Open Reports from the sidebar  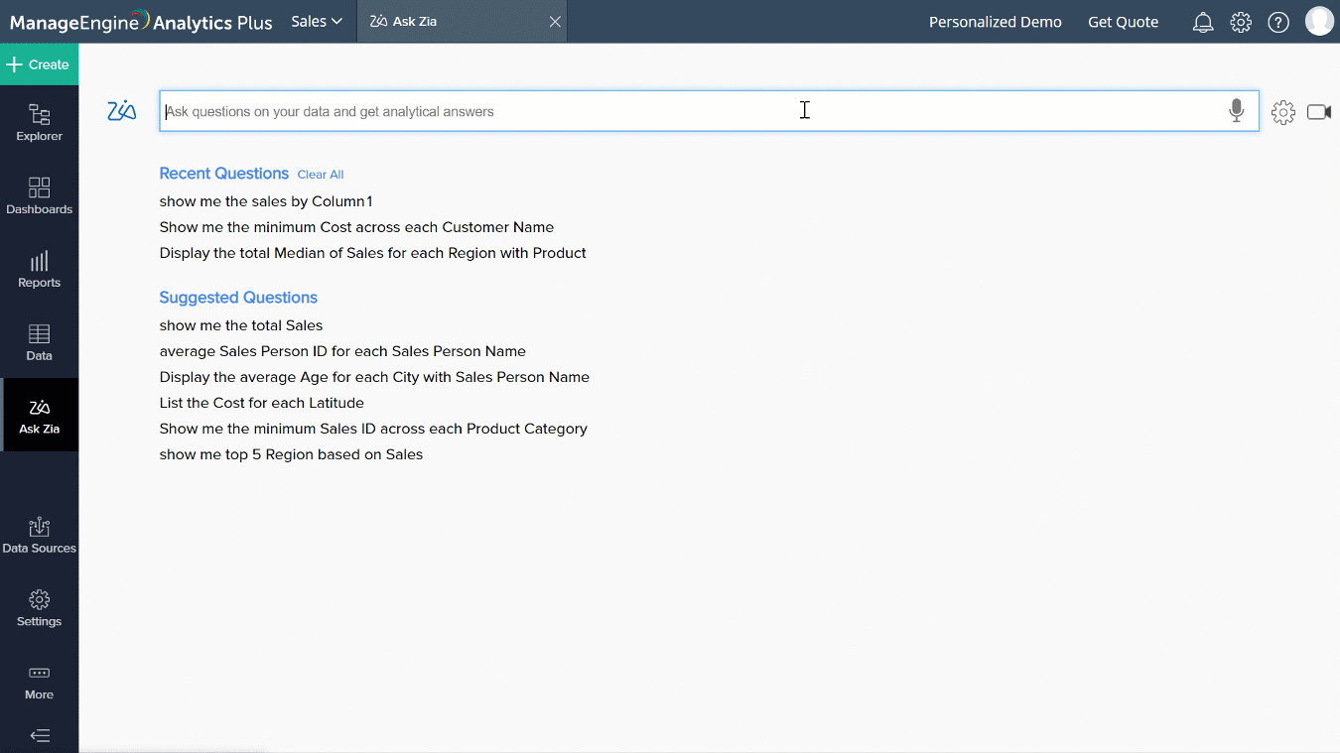click(x=40, y=269)
